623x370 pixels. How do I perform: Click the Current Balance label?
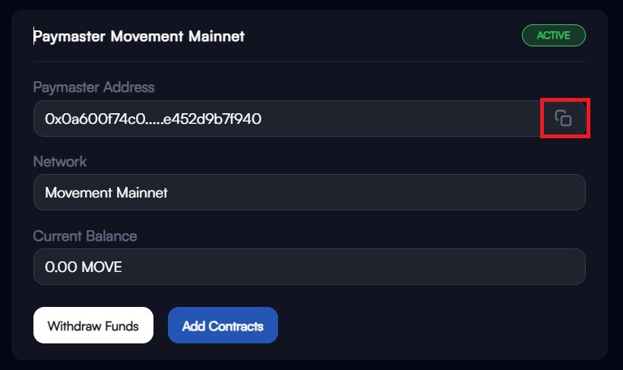(85, 236)
